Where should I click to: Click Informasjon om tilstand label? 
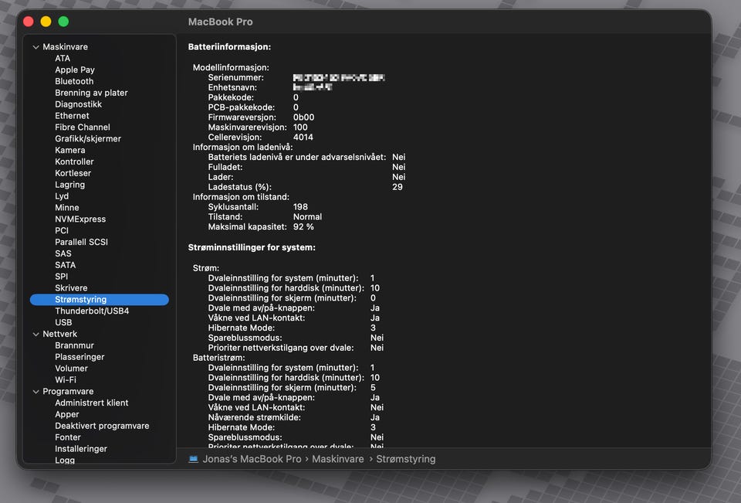[241, 197]
